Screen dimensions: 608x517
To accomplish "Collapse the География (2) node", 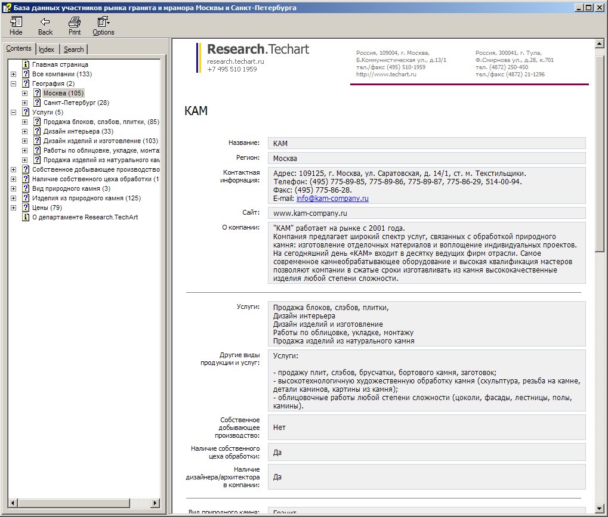I will [x=14, y=83].
